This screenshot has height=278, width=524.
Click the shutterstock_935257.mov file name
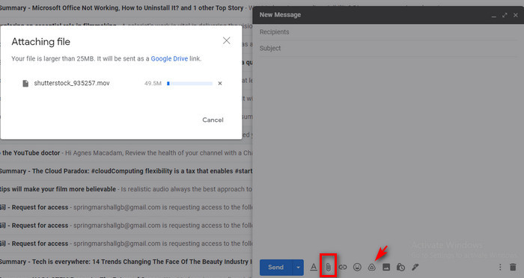[72, 83]
